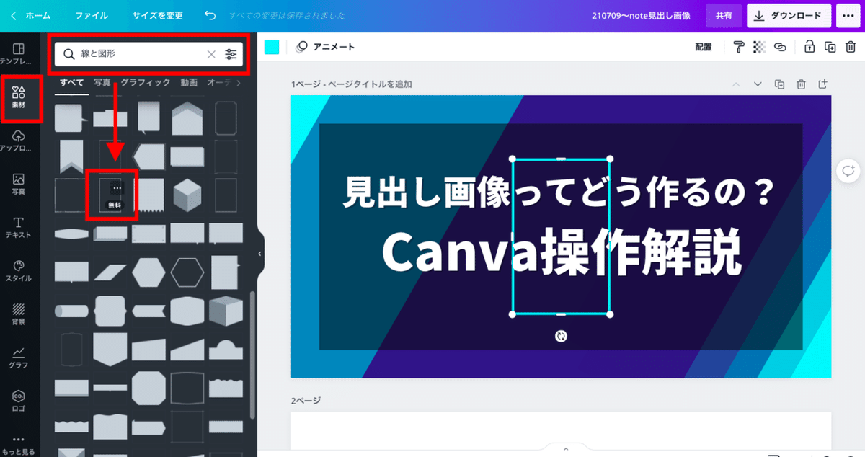This screenshot has height=457, width=865.
Task: Click the duplicate page icon next to 1ページ
Action: pos(779,84)
